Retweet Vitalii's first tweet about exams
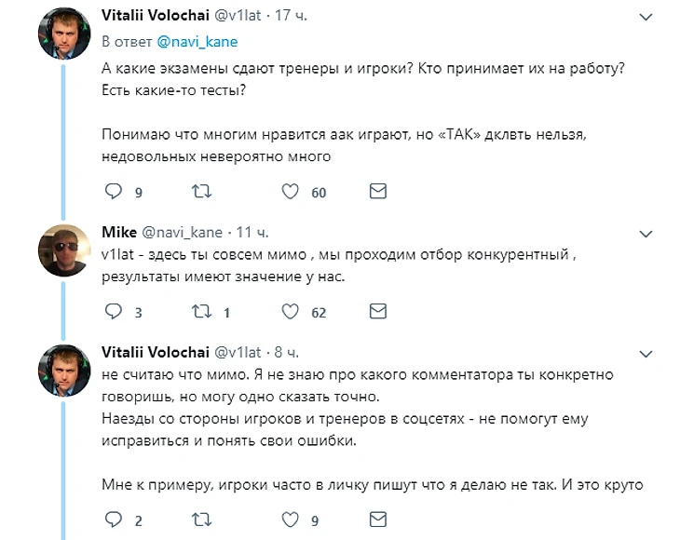680x540 pixels. 200,192
